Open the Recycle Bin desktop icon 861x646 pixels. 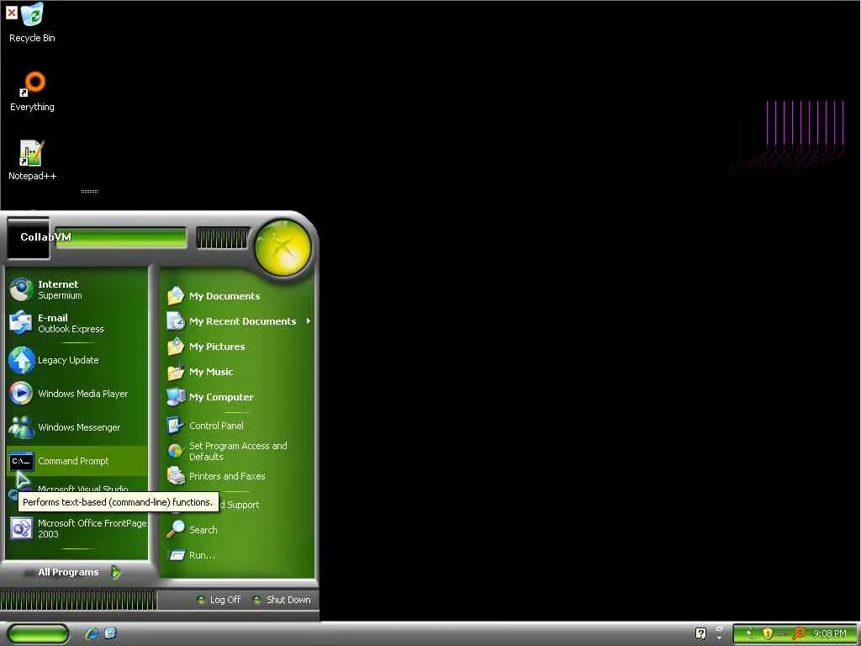coord(33,22)
